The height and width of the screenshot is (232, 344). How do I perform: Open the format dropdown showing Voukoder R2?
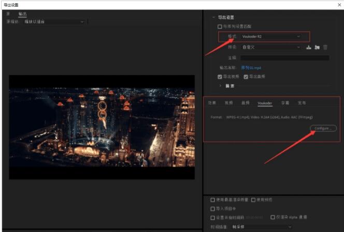tap(271, 37)
